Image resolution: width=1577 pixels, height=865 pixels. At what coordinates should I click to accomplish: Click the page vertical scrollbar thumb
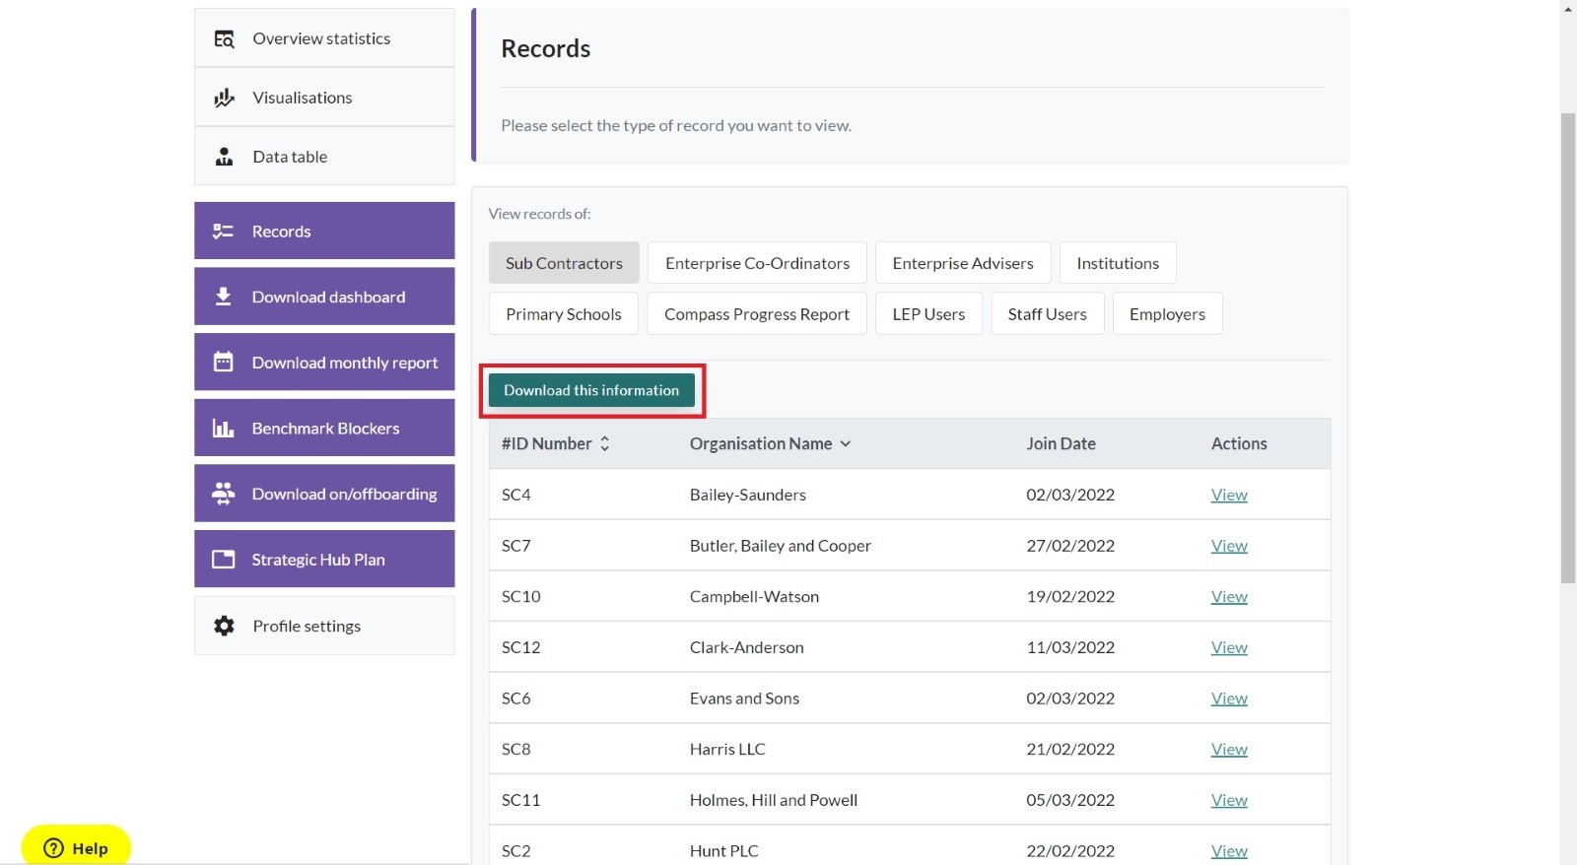[x=1568, y=349]
